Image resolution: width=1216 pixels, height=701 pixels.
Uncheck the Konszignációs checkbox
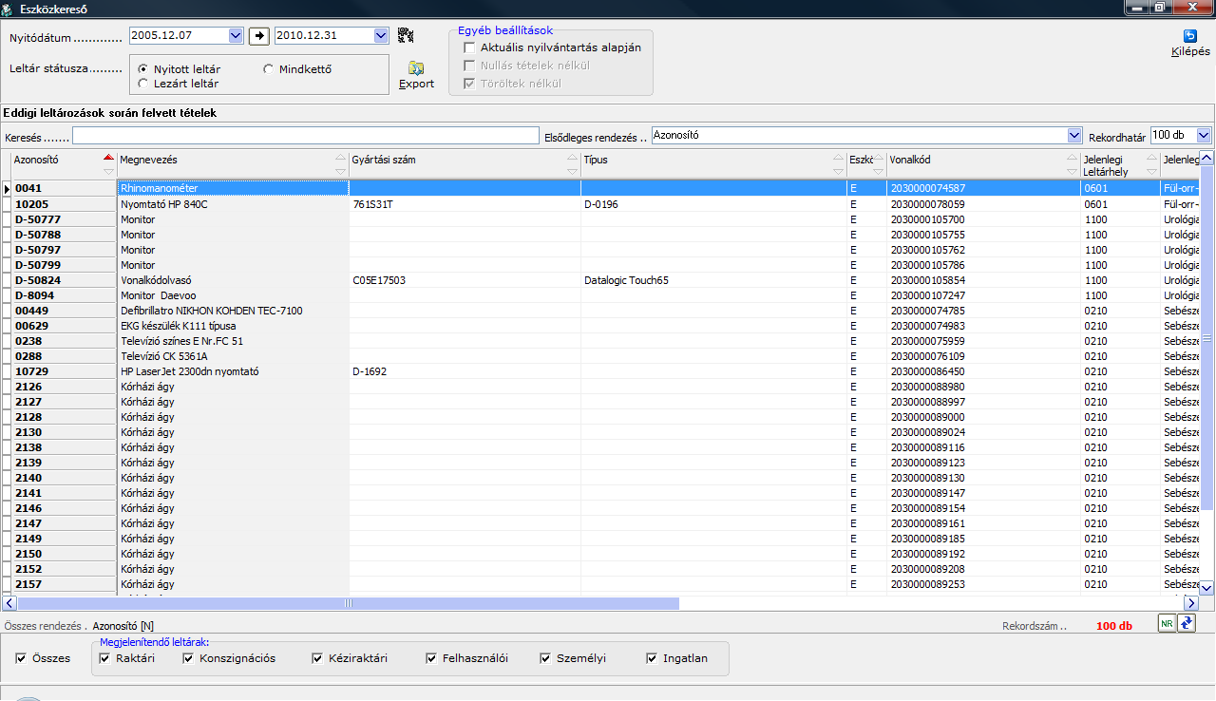188,658
